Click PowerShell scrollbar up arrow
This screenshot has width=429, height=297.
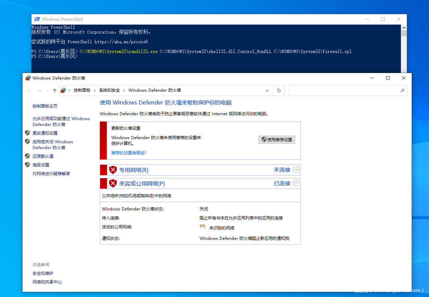tap(404, 28)
